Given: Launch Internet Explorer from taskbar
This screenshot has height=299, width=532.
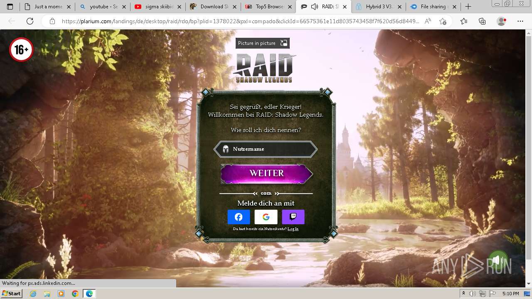Looking at the screenshot, I should point(33,294).
